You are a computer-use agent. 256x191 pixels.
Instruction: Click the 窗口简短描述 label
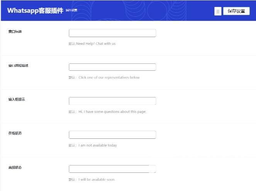tap(19, 65)
